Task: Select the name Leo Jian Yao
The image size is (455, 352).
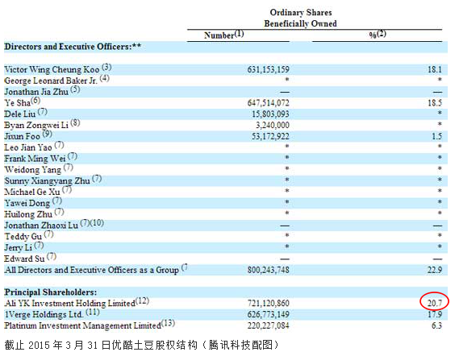Action: [28, 147]
